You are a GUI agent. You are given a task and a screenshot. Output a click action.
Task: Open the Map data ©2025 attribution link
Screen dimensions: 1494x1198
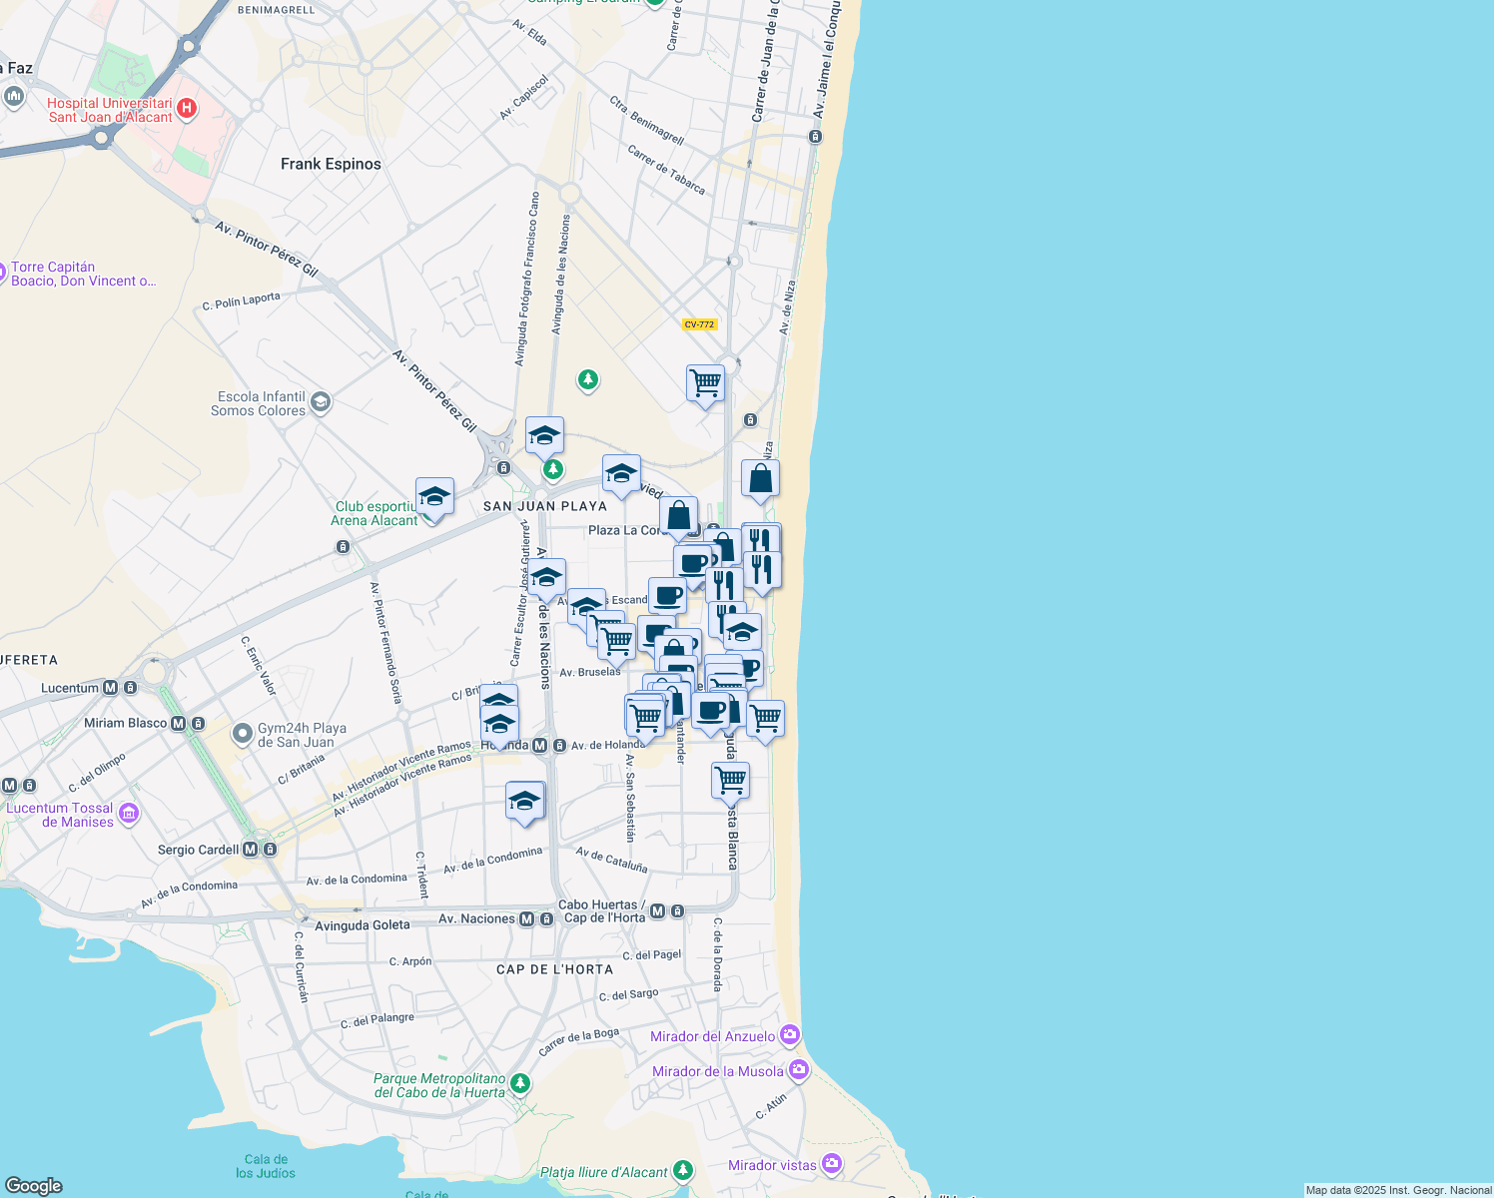click(x=1399, y=1190)
